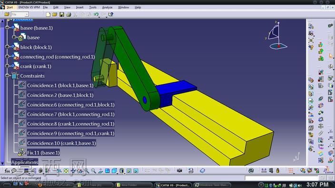
Task: Click the Undo arrow icon
Action: [96, 15]
